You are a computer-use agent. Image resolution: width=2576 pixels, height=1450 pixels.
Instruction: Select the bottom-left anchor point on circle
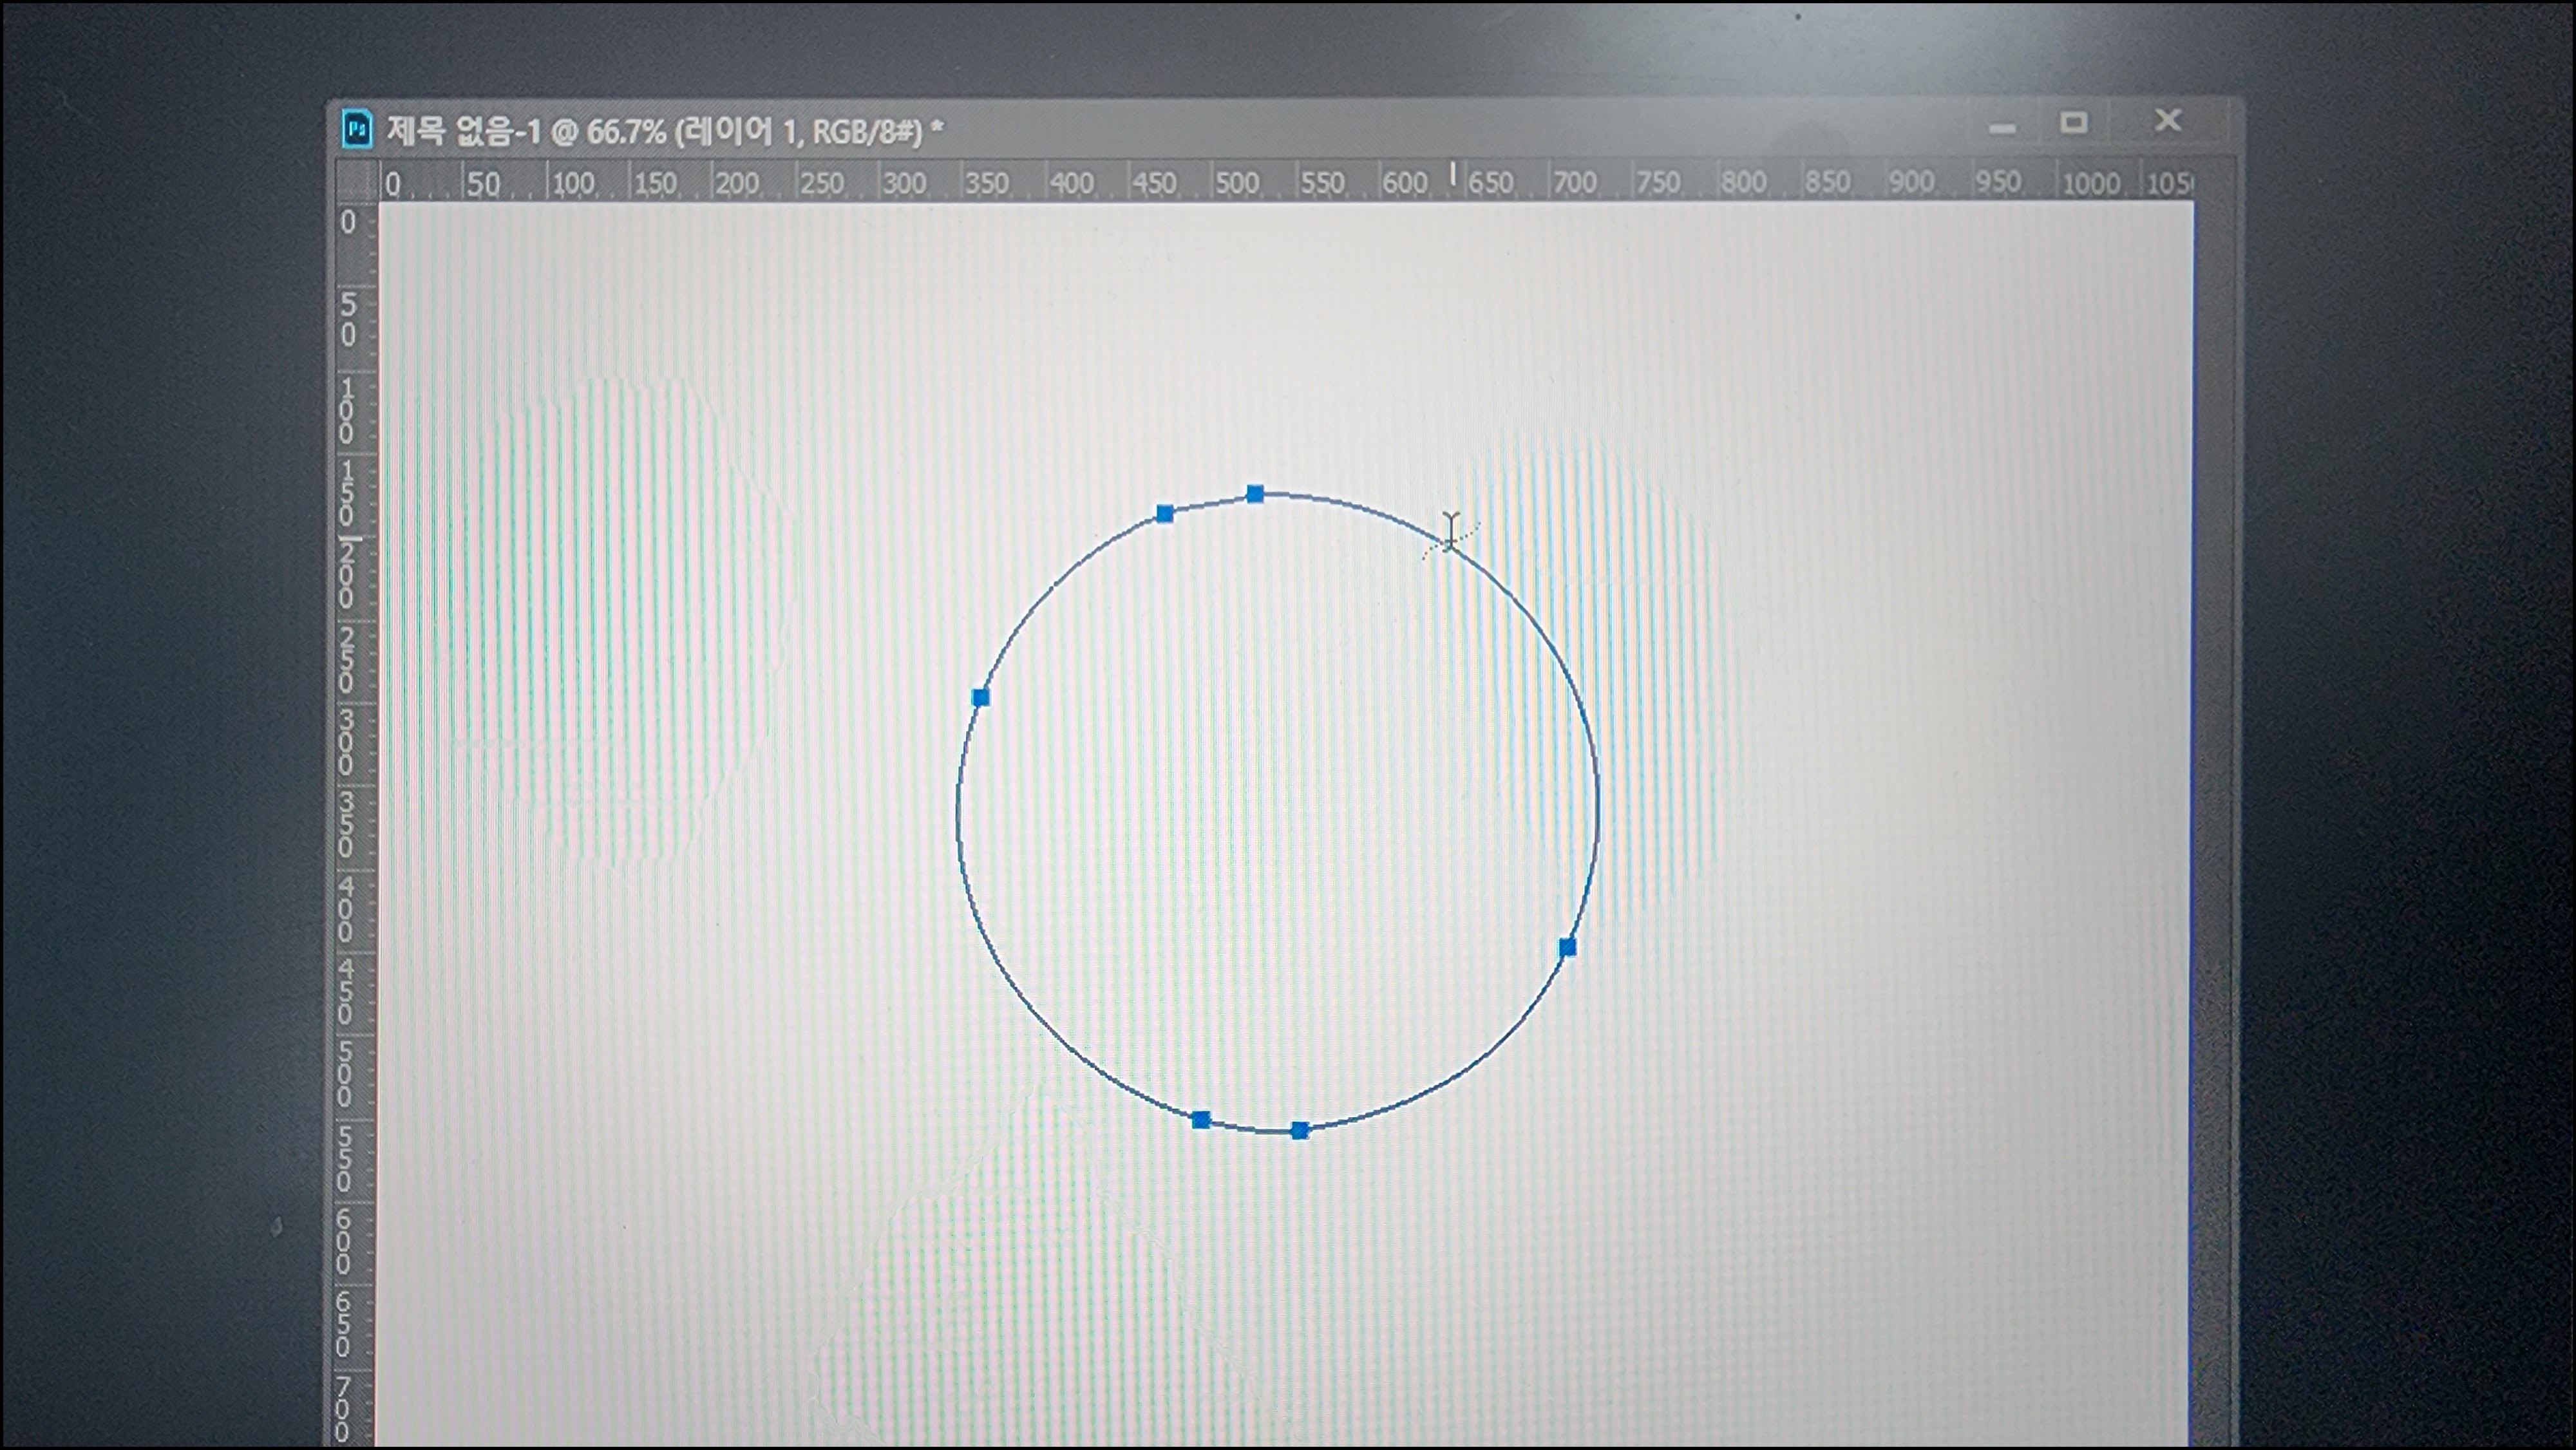point(1201,1120)
